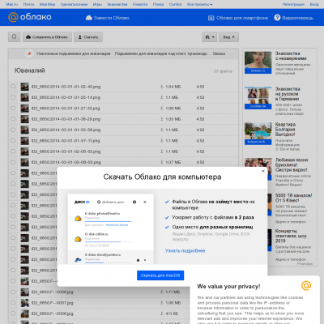Open the thumbnail of the 02-06-02.png file

coord(24,151)
